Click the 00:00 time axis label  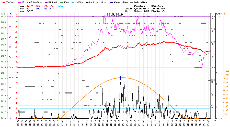pos(18,123)
